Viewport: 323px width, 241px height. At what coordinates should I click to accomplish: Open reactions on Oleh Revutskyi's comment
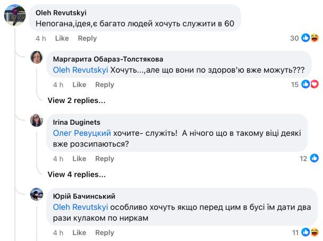point(310,38)
